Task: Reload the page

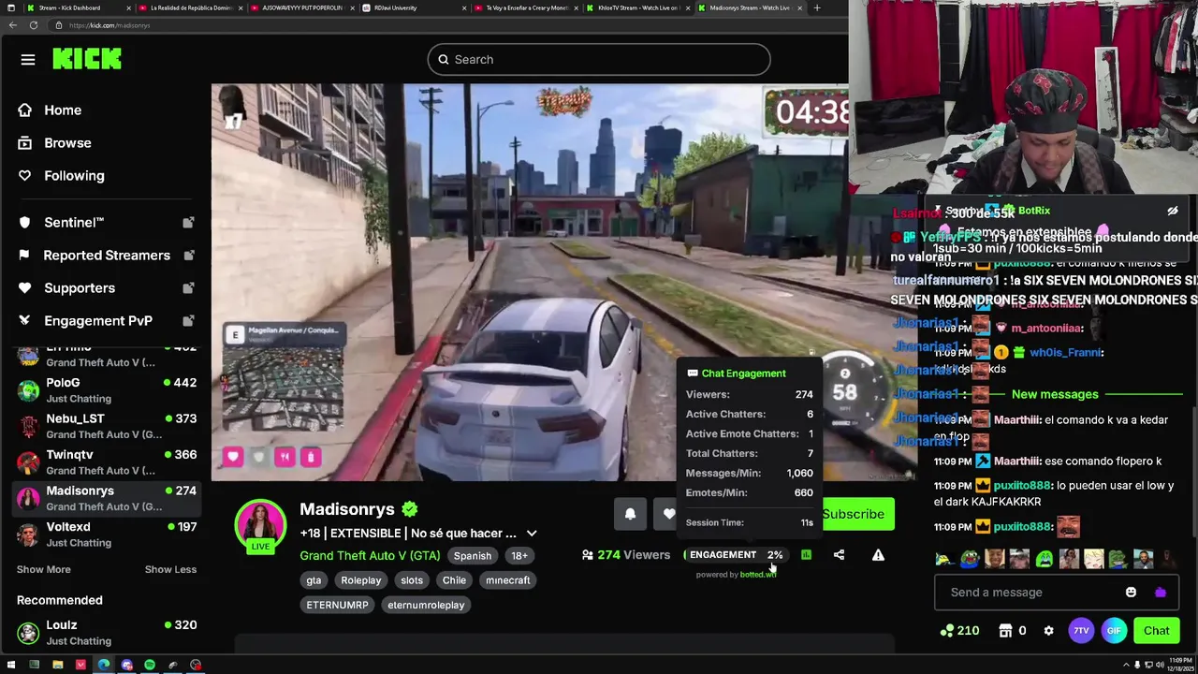Action: (x=34, y=25)
